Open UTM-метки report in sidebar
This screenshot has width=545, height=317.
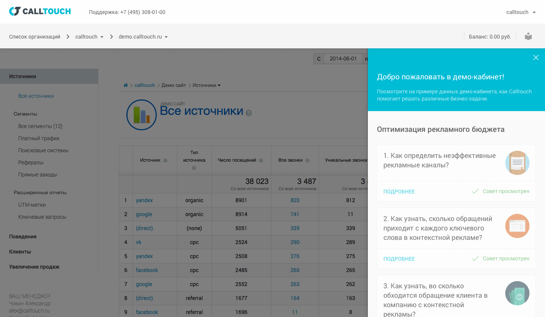tap(32, 205)
